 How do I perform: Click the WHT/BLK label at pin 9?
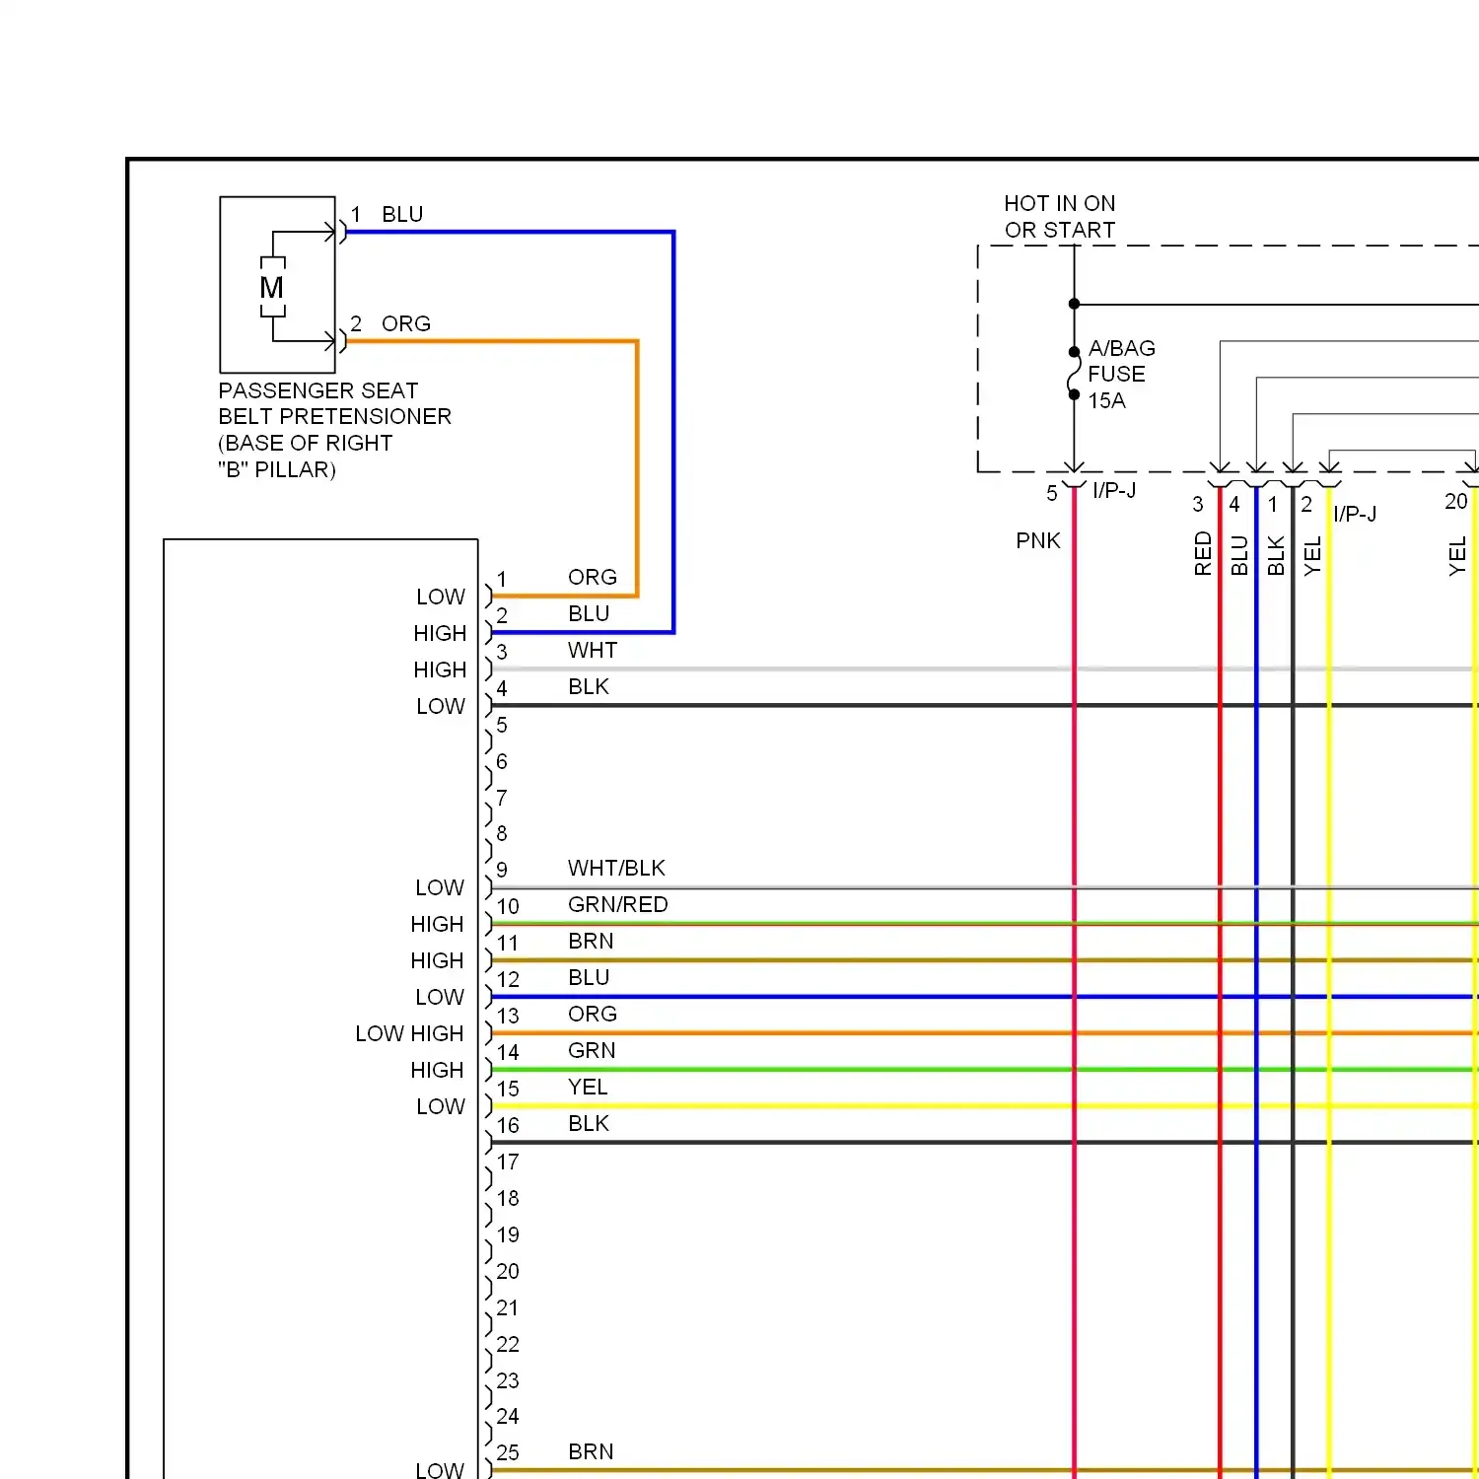click(616, 868)
